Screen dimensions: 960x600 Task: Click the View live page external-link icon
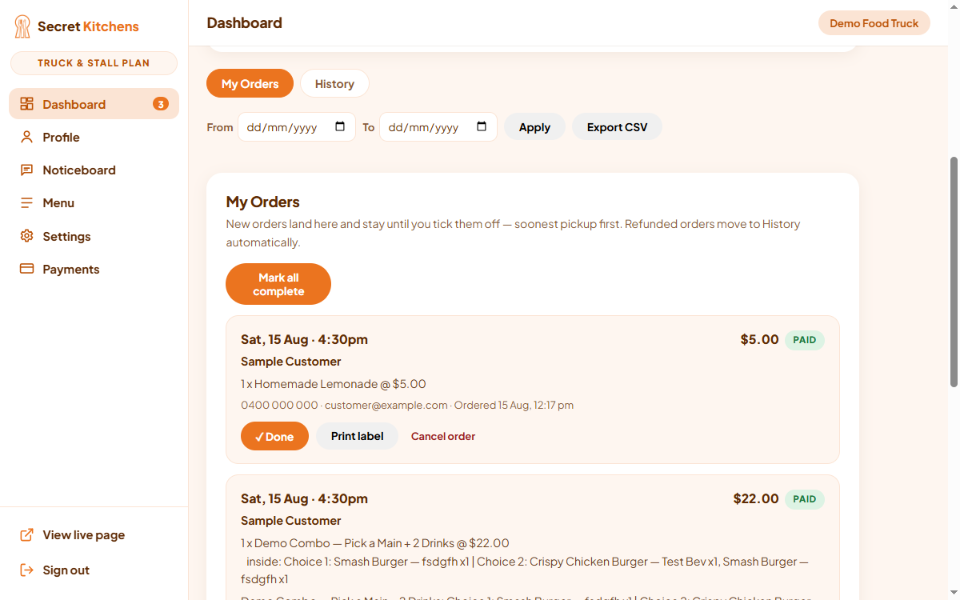click(x=26, y=534)
